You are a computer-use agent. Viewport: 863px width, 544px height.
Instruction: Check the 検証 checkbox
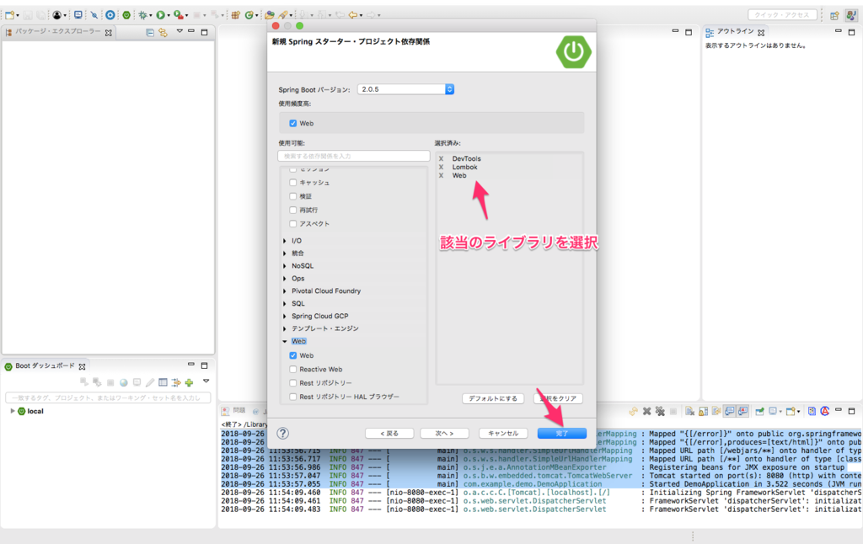[x=292, y=196]
